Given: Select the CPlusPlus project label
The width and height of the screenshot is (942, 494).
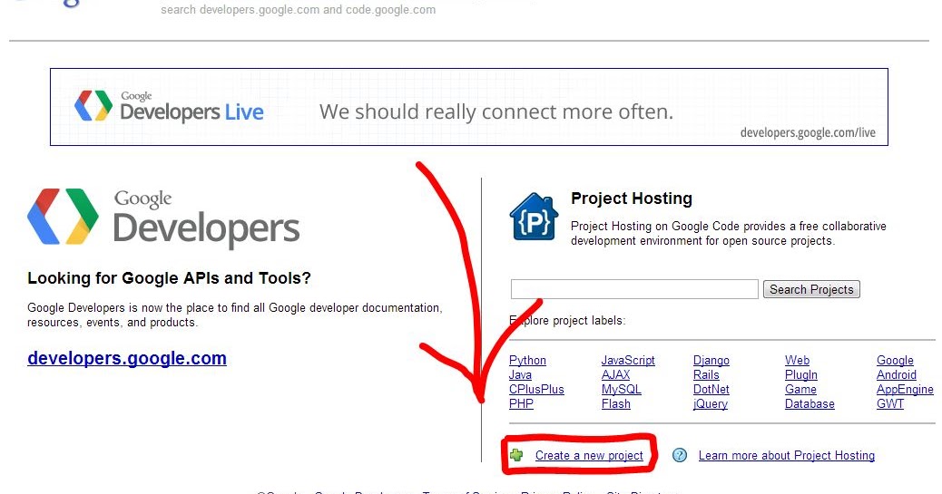Looking at the screenshot, I should [536, 389].
